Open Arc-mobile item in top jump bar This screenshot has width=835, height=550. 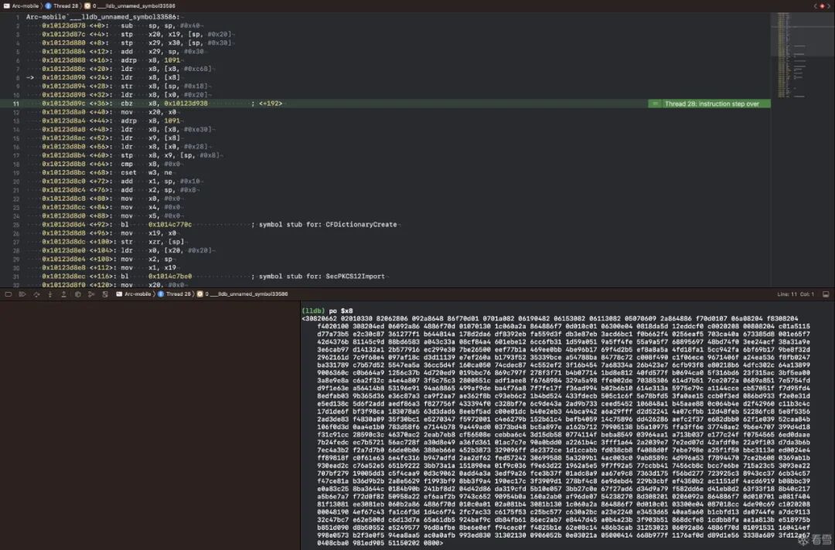click(22, 6)
